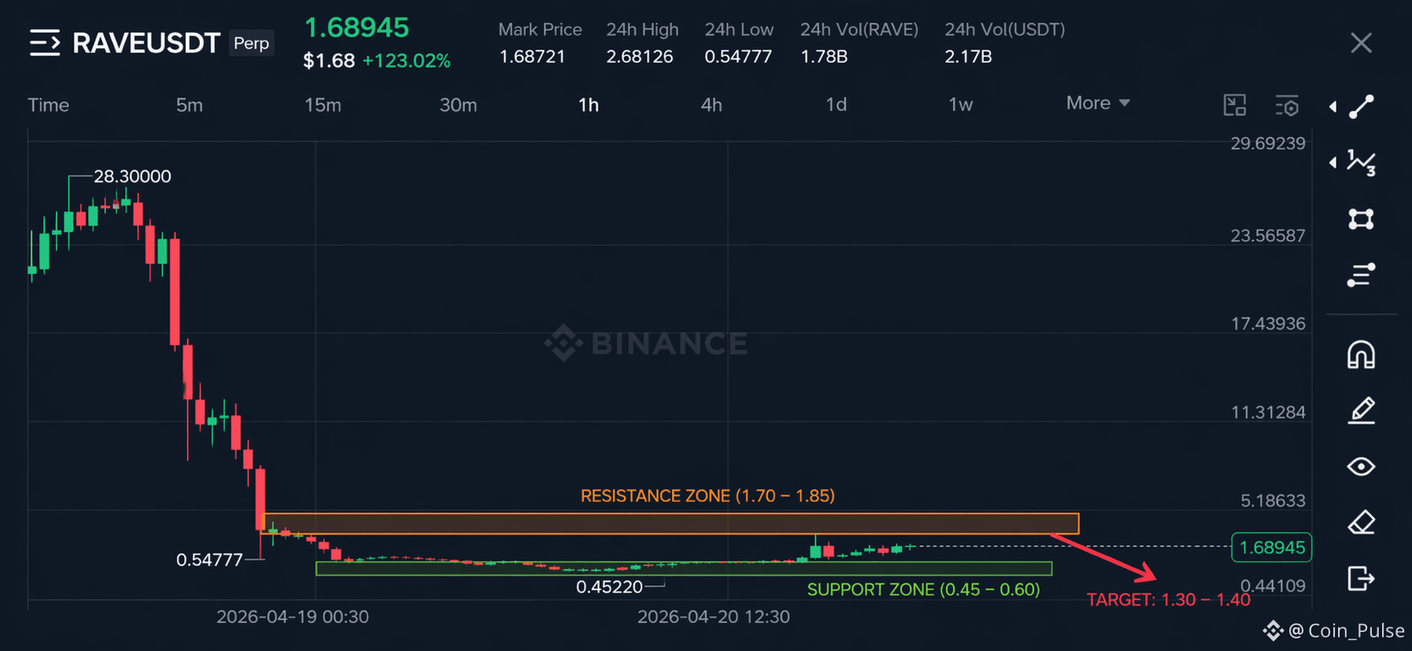This screenshot has height=651, width=1412.
Task: Click the 17.43936 price axis label
Action: point(1268,323)
